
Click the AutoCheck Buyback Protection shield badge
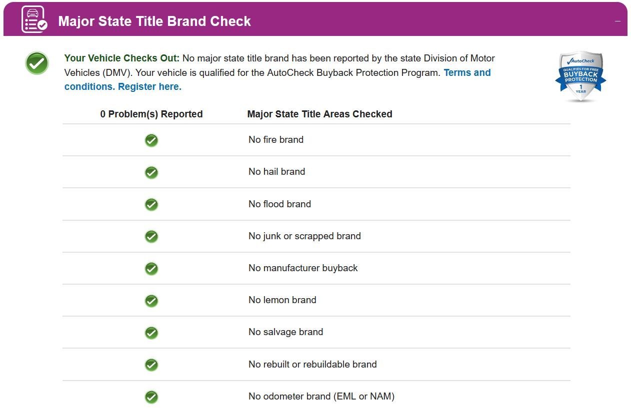(580, 76)
